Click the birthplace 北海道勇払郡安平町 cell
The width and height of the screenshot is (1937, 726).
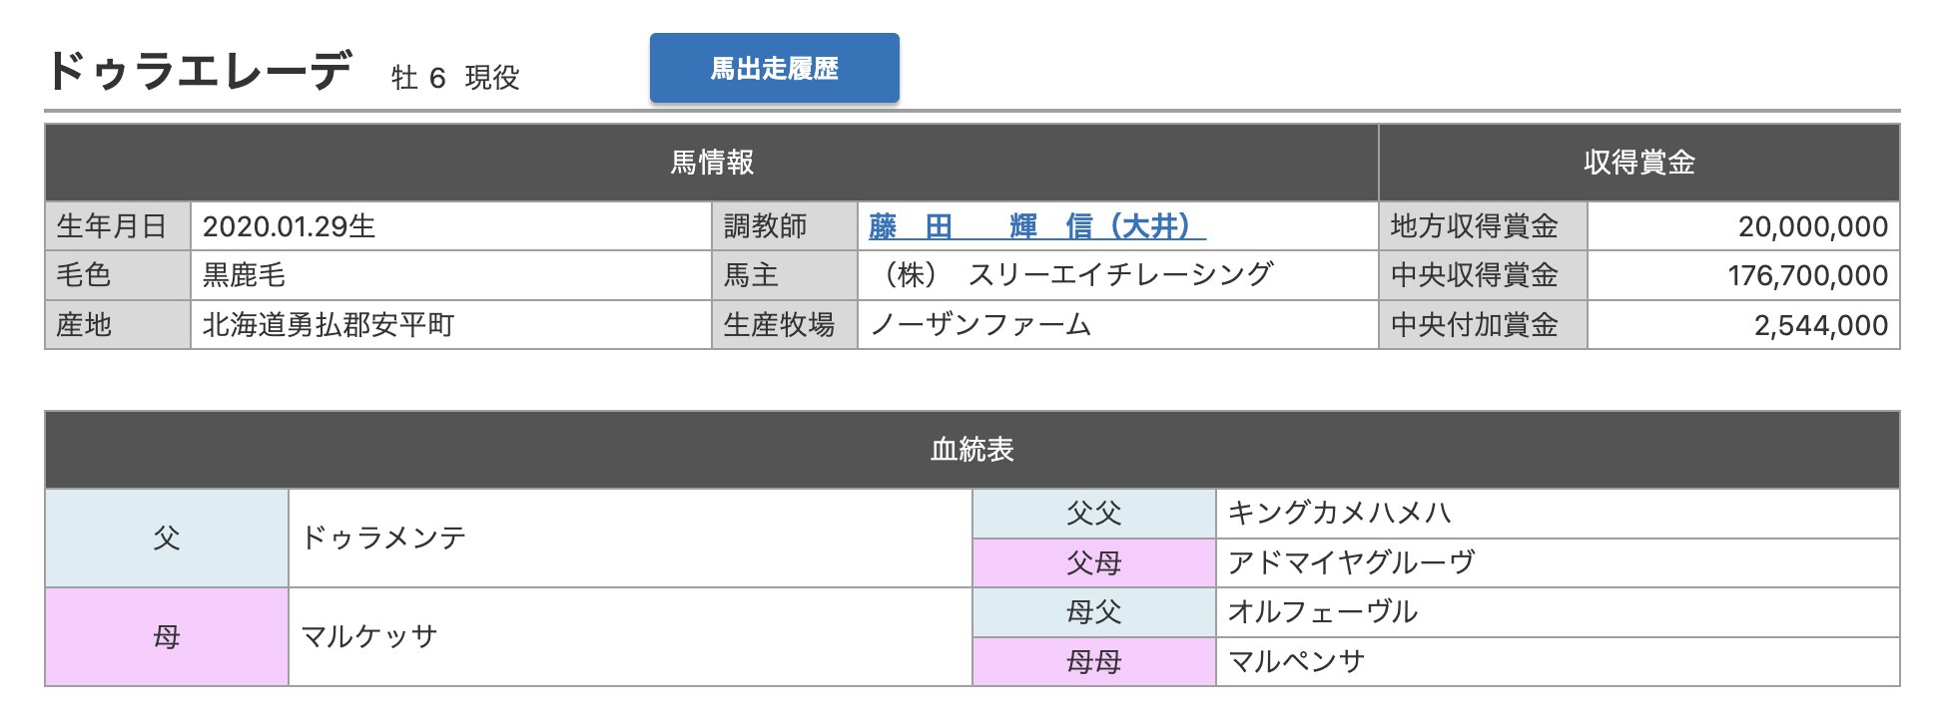pos(327,325)
